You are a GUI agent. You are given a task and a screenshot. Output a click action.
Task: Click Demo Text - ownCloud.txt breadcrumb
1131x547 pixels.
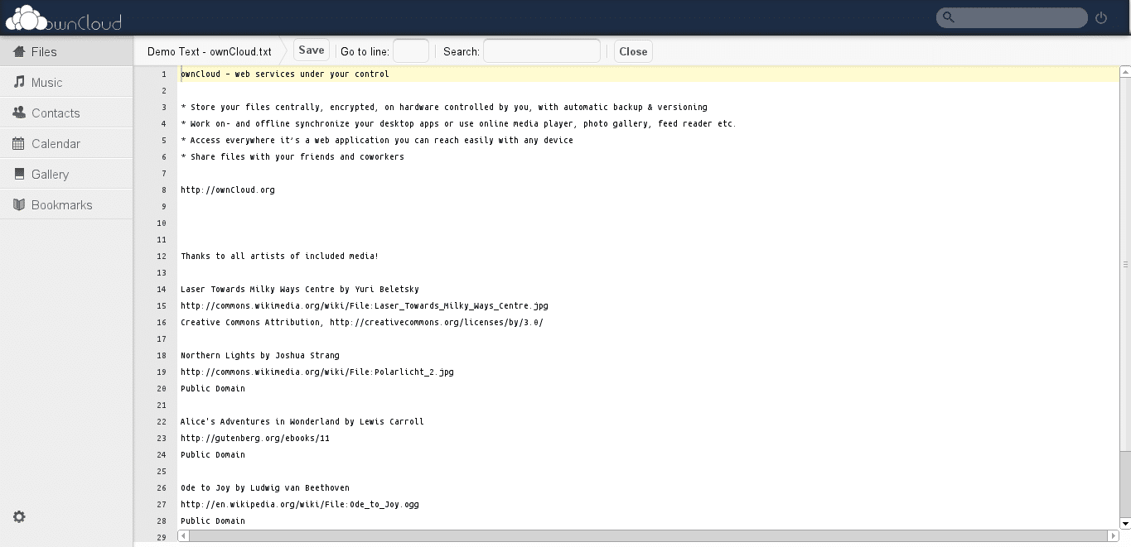pos(210,51)
